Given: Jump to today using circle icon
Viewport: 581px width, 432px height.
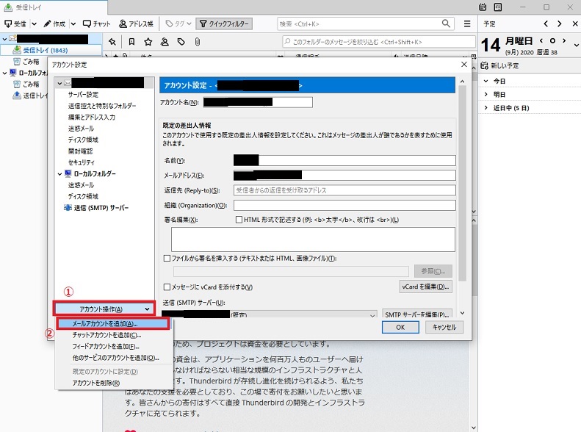Looking at the screenshot, I should click(x=552, y=40).
